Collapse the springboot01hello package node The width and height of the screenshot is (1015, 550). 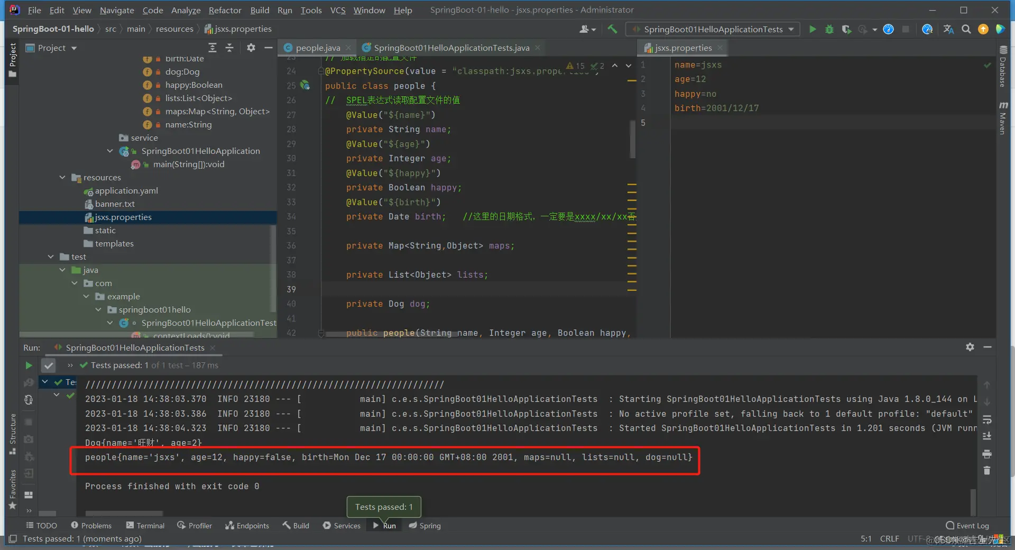[x=98, y=309]
